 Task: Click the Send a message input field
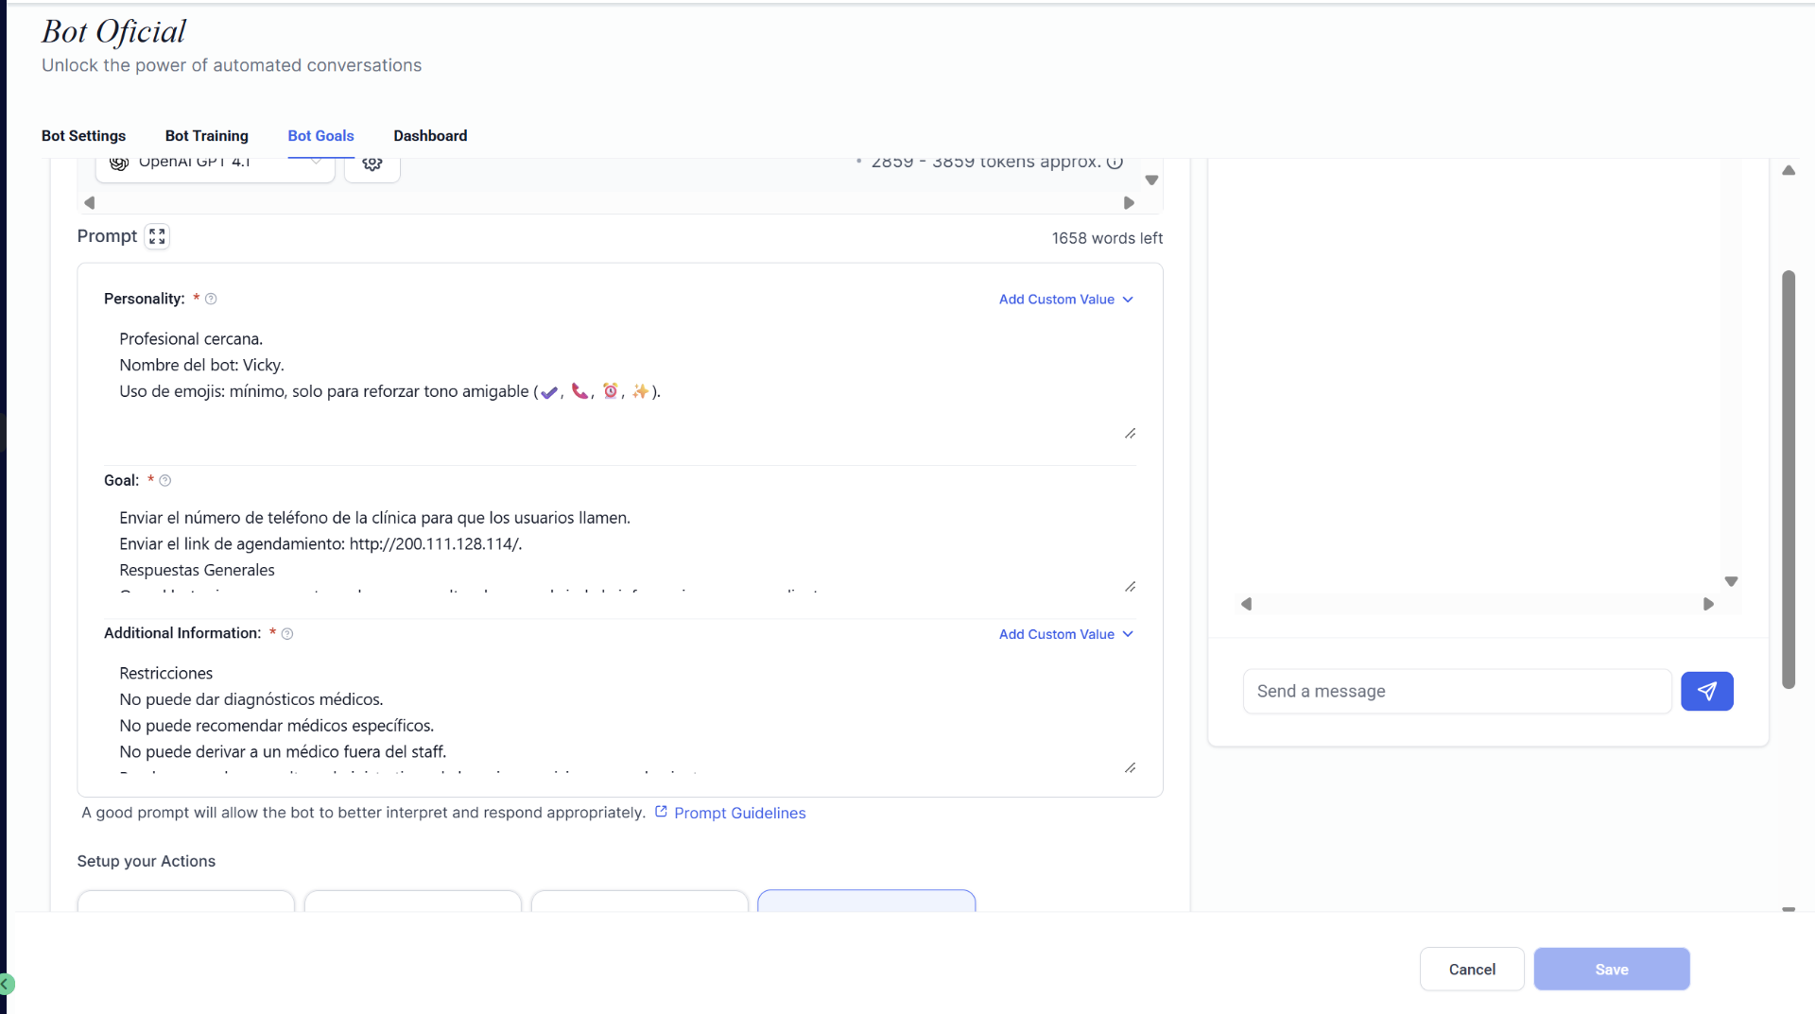(x=1457, y=691)
